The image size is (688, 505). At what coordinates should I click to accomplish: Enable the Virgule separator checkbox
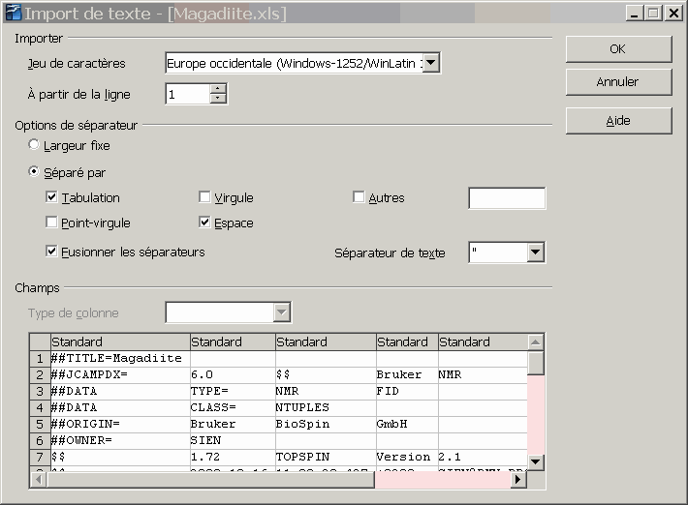(204, 197)
